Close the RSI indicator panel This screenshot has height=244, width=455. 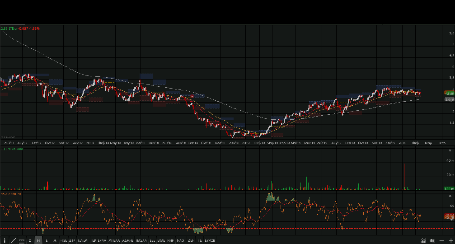point(450,196)
